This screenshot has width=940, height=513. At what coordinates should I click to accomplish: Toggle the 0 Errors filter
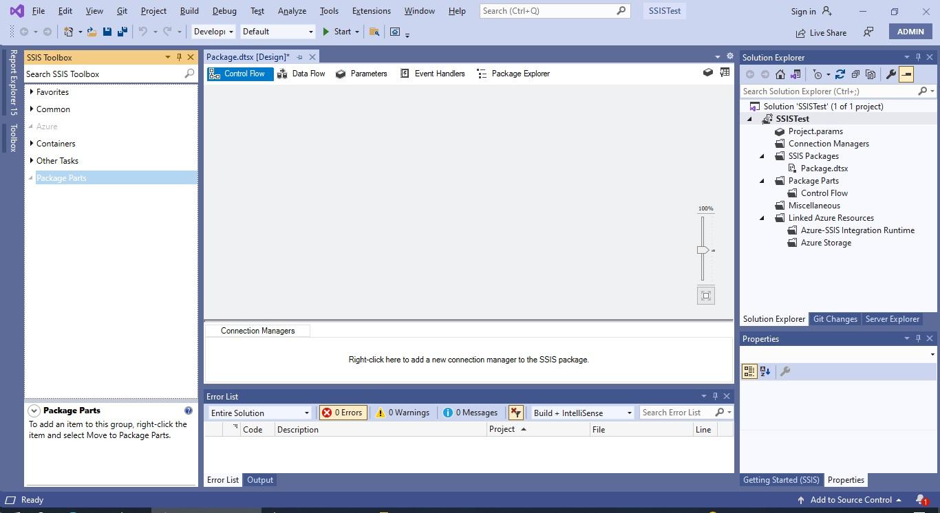click(343, 413)
